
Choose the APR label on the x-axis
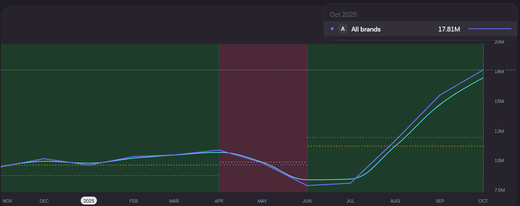pos(219,201)
